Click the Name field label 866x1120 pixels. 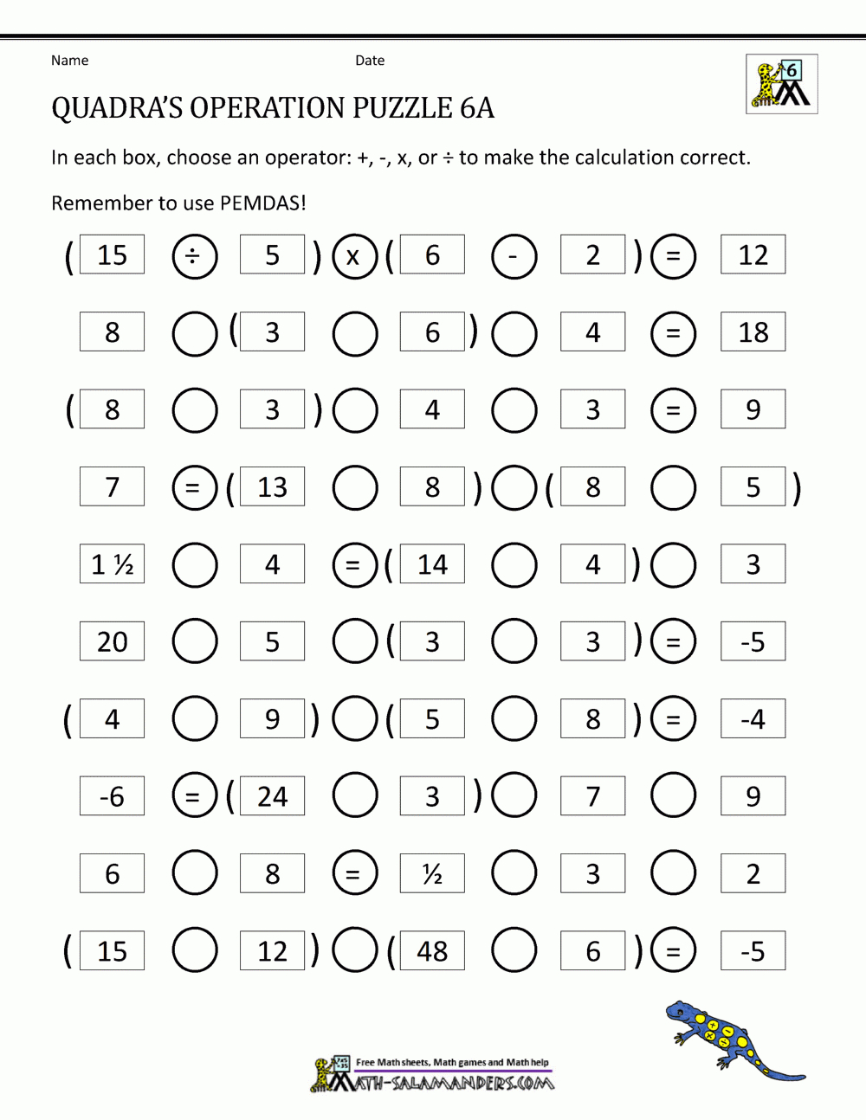69,61
